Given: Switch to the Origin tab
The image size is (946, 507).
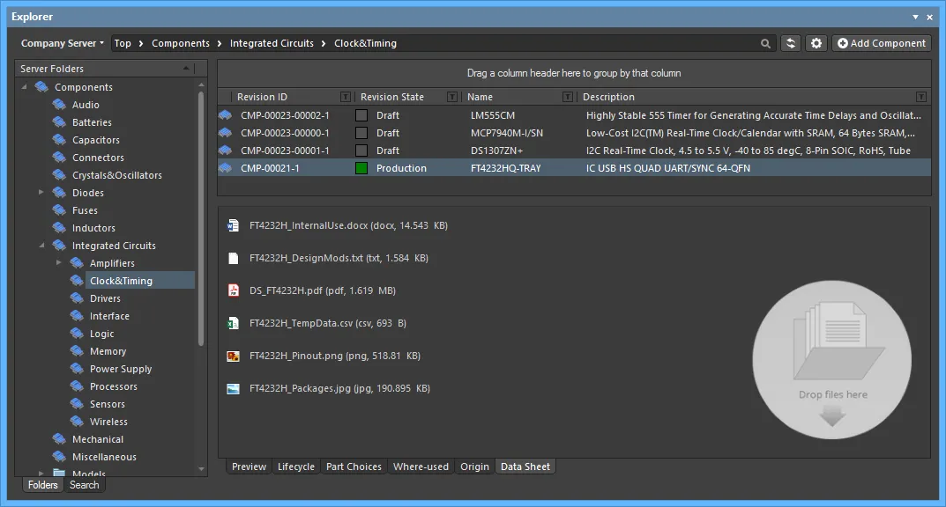Looking at the screenshot, I should click(x=475, y=467).
